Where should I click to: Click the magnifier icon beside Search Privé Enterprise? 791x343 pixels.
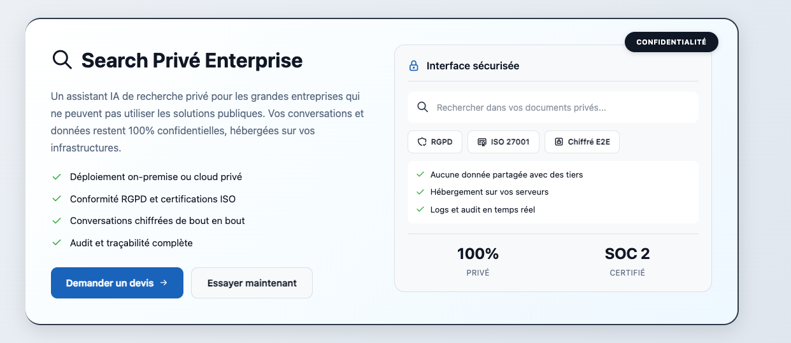pyautogui.click(x=62, y=60)
